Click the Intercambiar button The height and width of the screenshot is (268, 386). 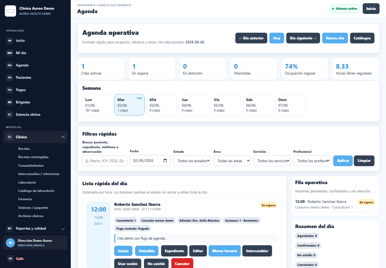tap(257, 251)
